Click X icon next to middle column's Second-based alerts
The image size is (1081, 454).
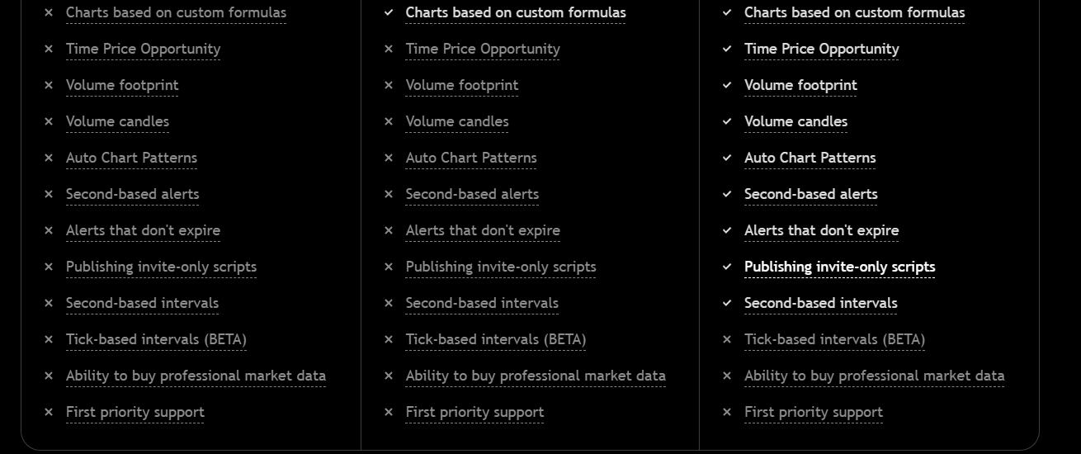point(389,194)
